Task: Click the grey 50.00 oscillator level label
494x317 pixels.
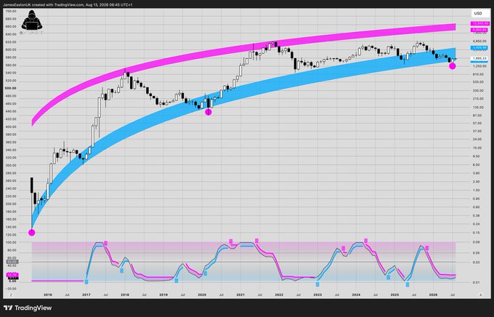Action: click(x=12, y=262)
